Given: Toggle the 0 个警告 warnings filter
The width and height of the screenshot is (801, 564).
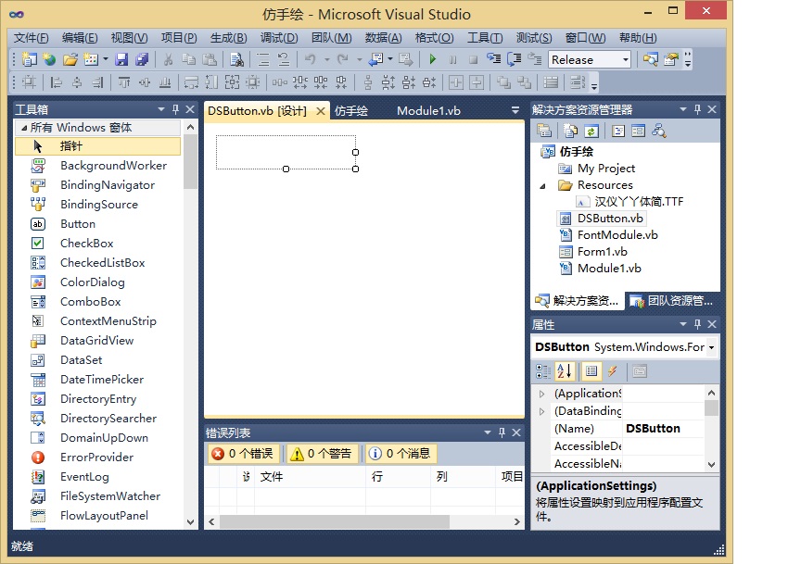Looking at the screenshot, I should tap(322, 454).
